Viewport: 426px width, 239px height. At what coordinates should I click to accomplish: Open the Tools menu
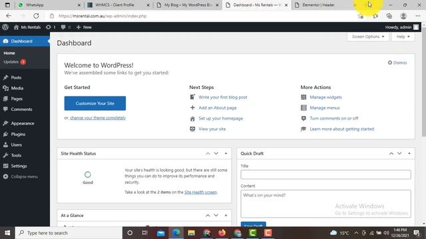pyautogui.click(x=16, y=155)
